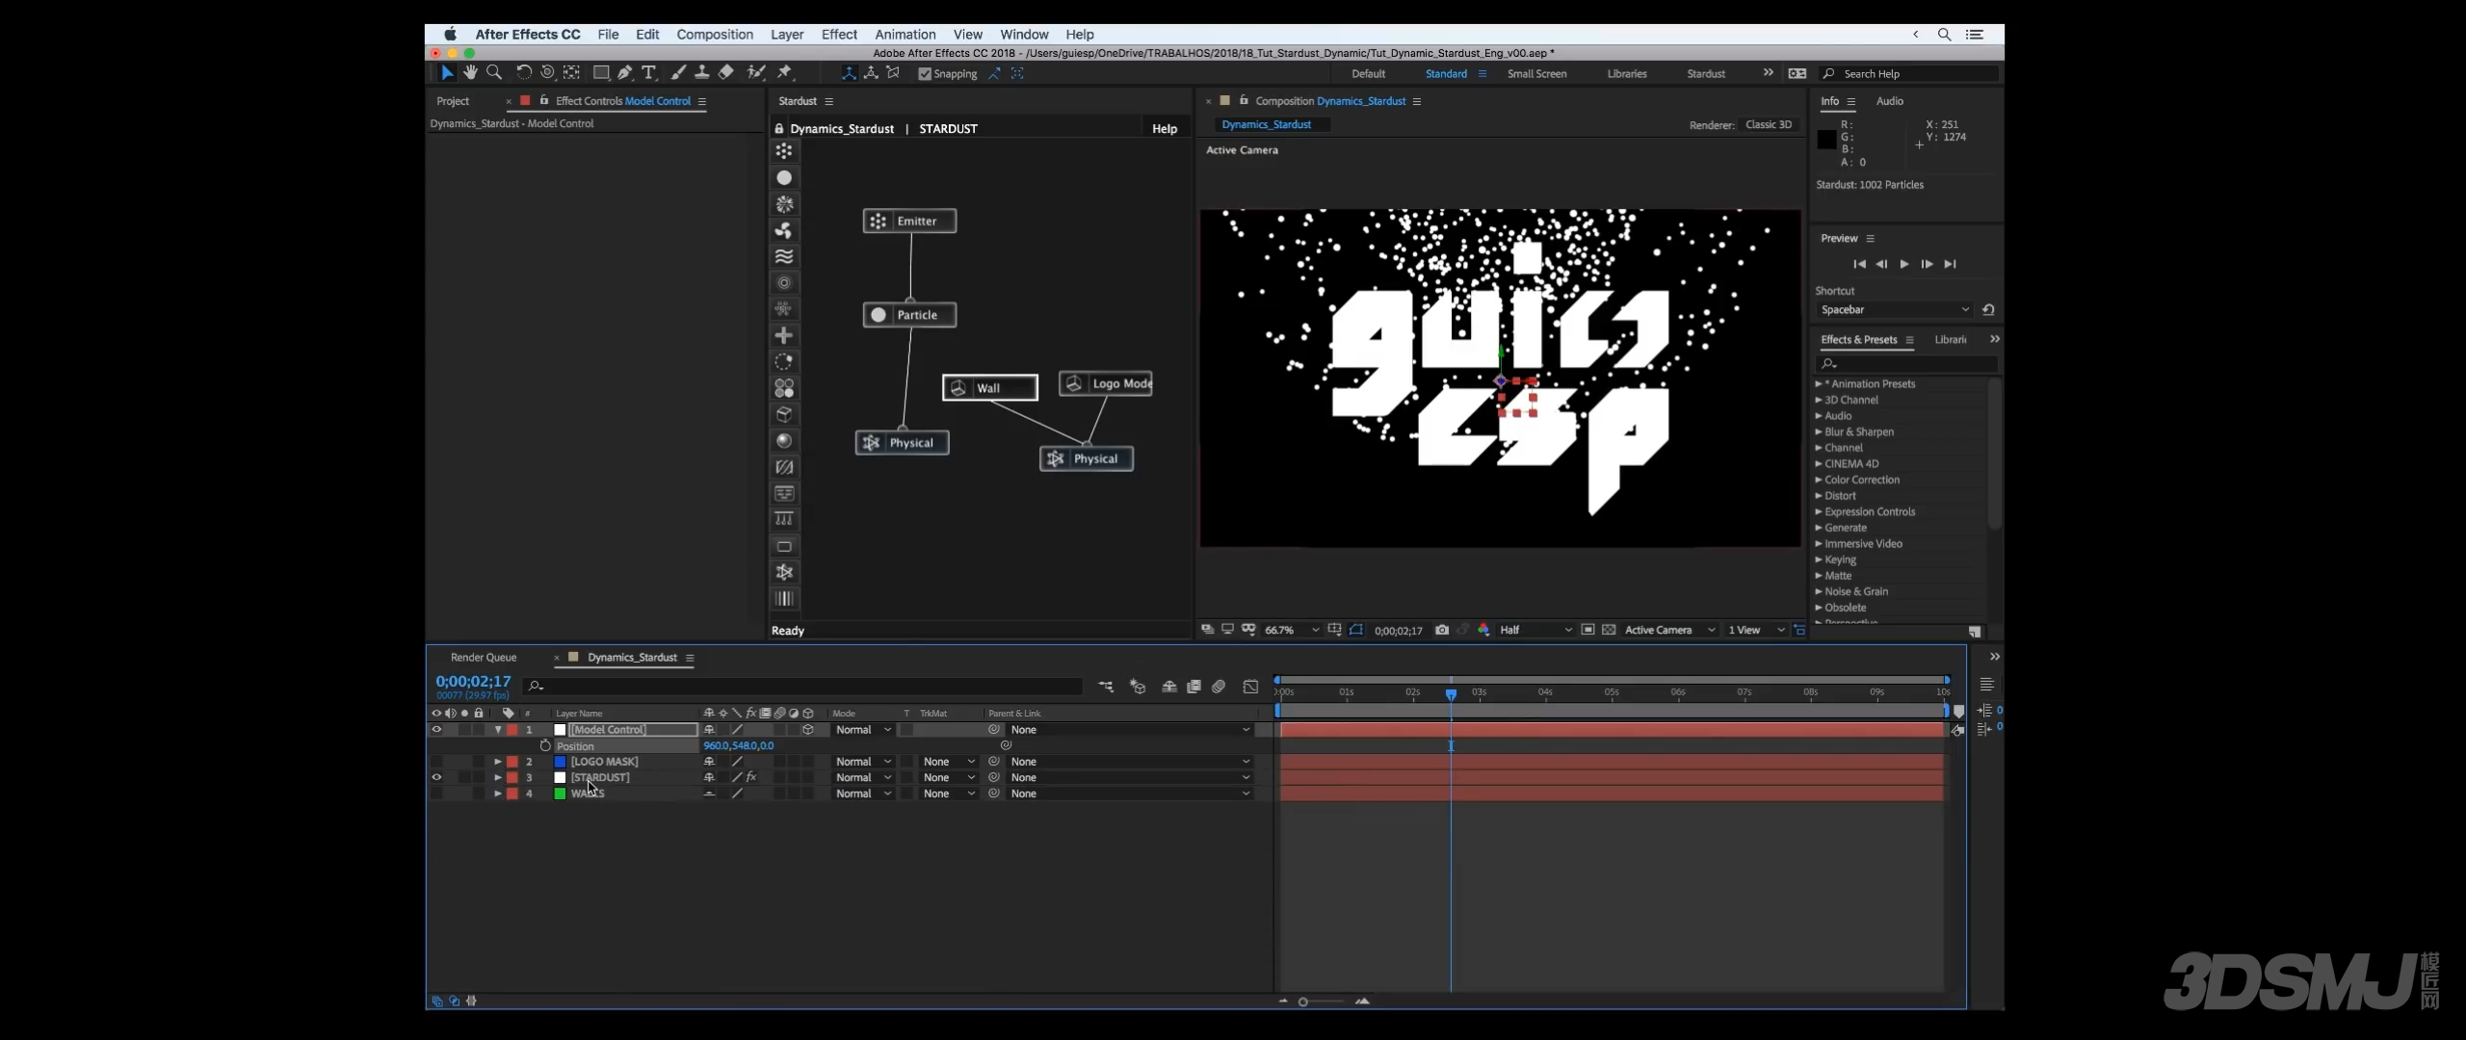Viewport: 2466px width, 1040px height.
Task: Open the Layer menu
Action: (787, 35)
